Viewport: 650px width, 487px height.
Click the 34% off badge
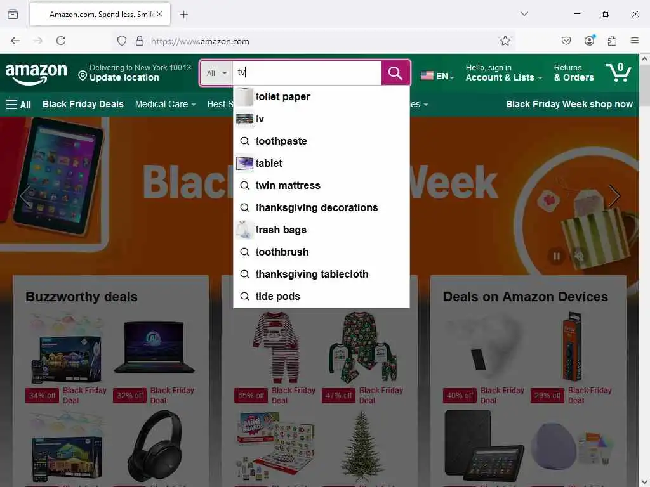point(43,396)
